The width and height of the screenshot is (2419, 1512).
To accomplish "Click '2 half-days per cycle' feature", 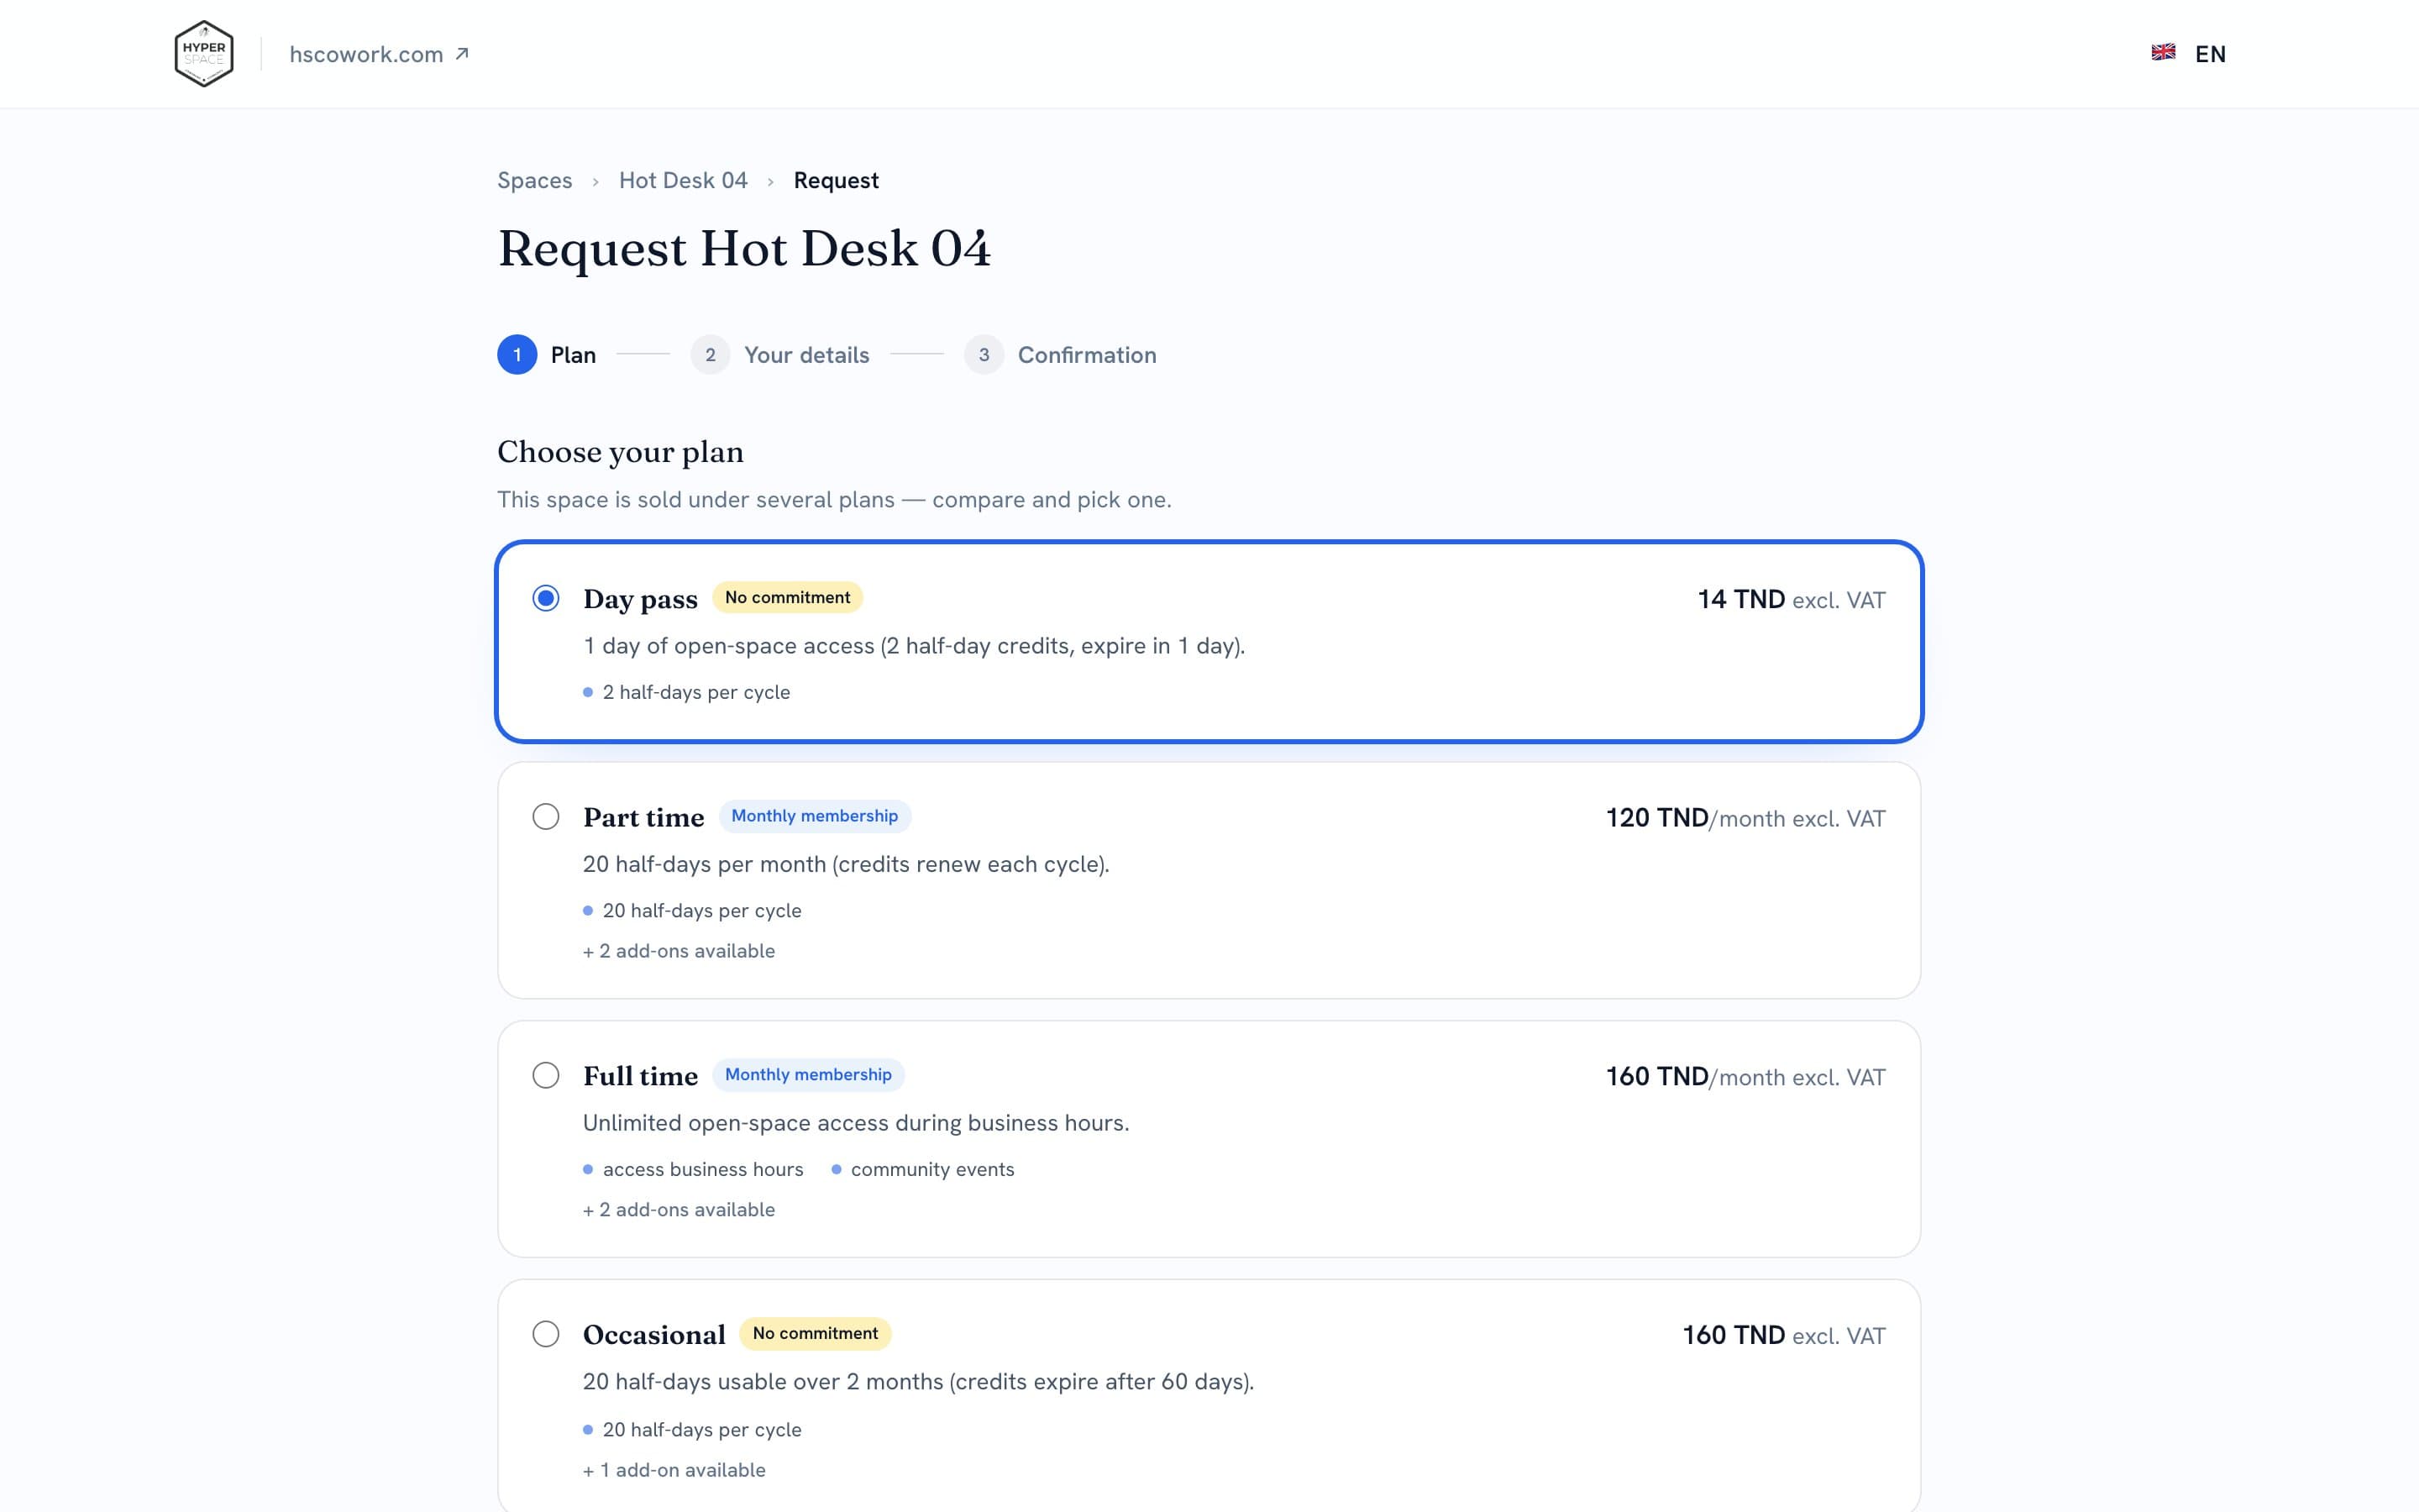I will tap(687, 692).
